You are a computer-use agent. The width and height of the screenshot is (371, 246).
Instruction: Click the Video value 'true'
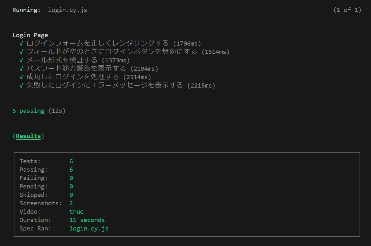click(76, 212)
